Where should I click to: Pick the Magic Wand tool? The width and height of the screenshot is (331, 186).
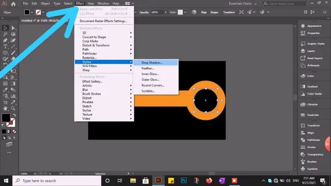tap(5, 34)
